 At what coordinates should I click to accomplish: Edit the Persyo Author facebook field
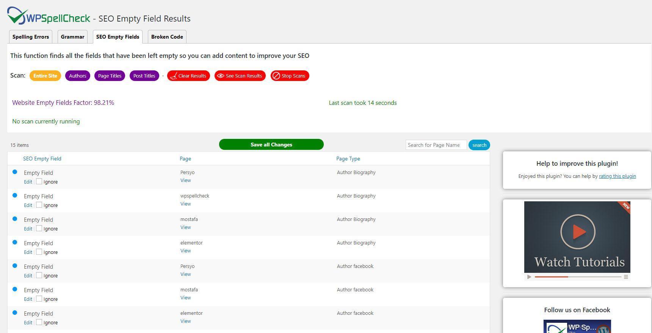28,275
